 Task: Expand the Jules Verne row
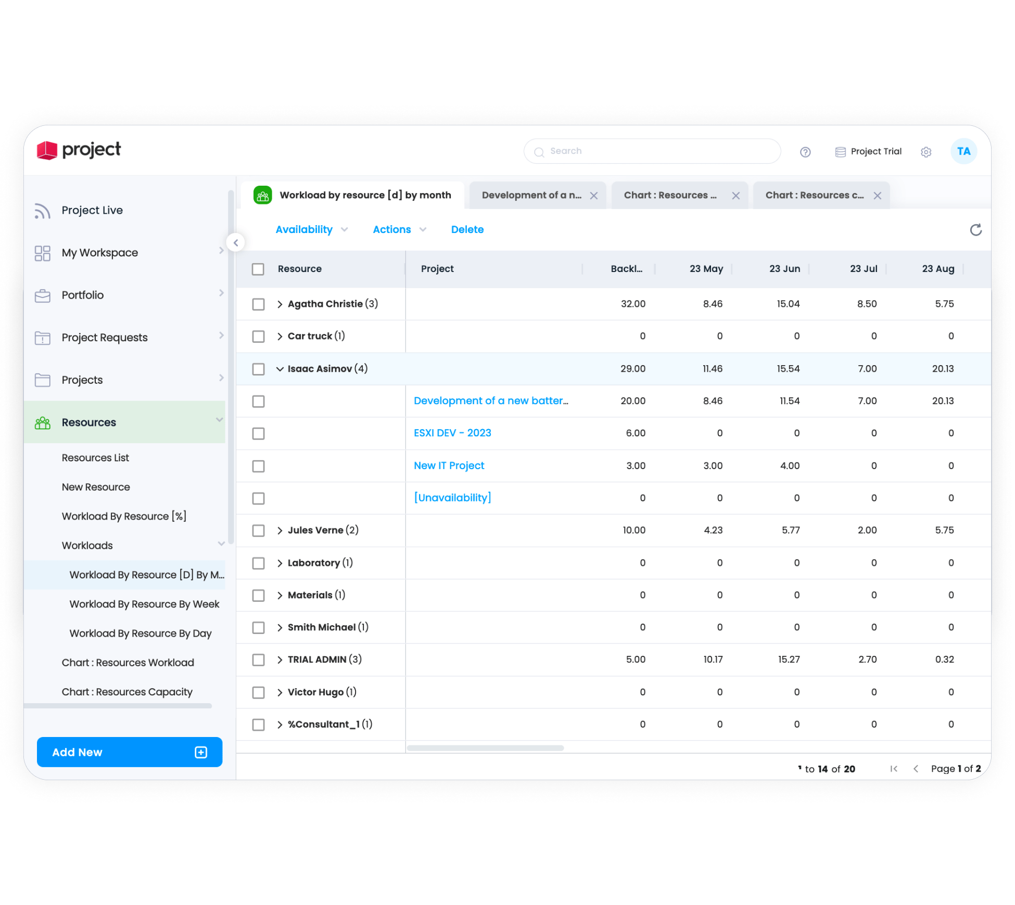pyautogui.click(x=280, y=531)
